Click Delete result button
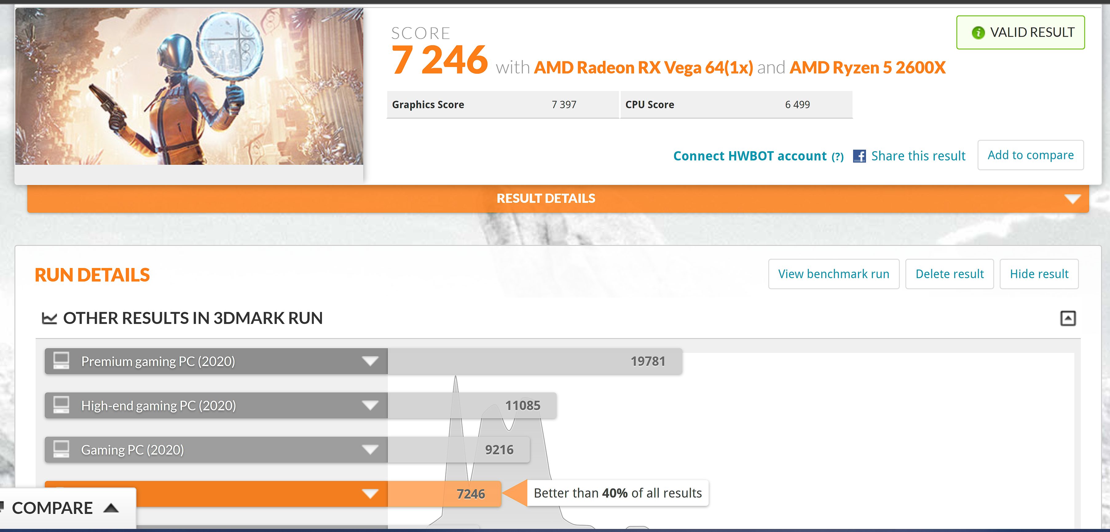The image size is (1110, 532). click(x=949, y=274)
